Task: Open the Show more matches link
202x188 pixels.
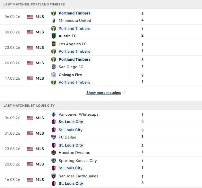Action: 104,93
